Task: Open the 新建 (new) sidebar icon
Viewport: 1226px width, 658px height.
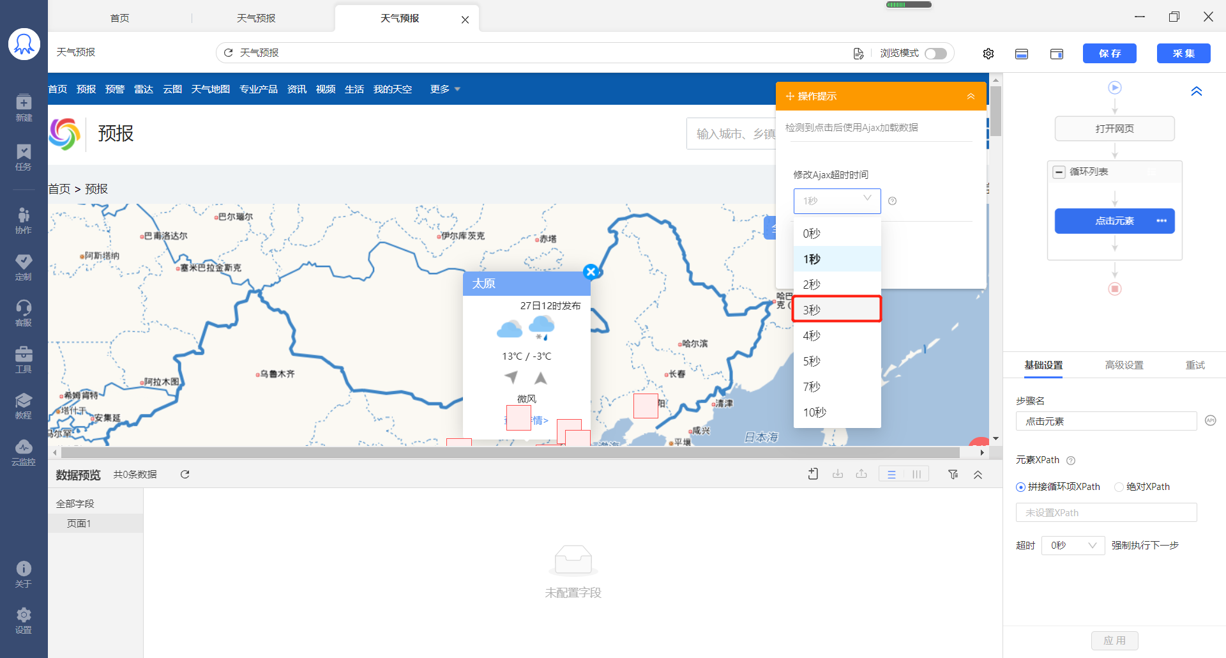Action: [x=24, y=107]
